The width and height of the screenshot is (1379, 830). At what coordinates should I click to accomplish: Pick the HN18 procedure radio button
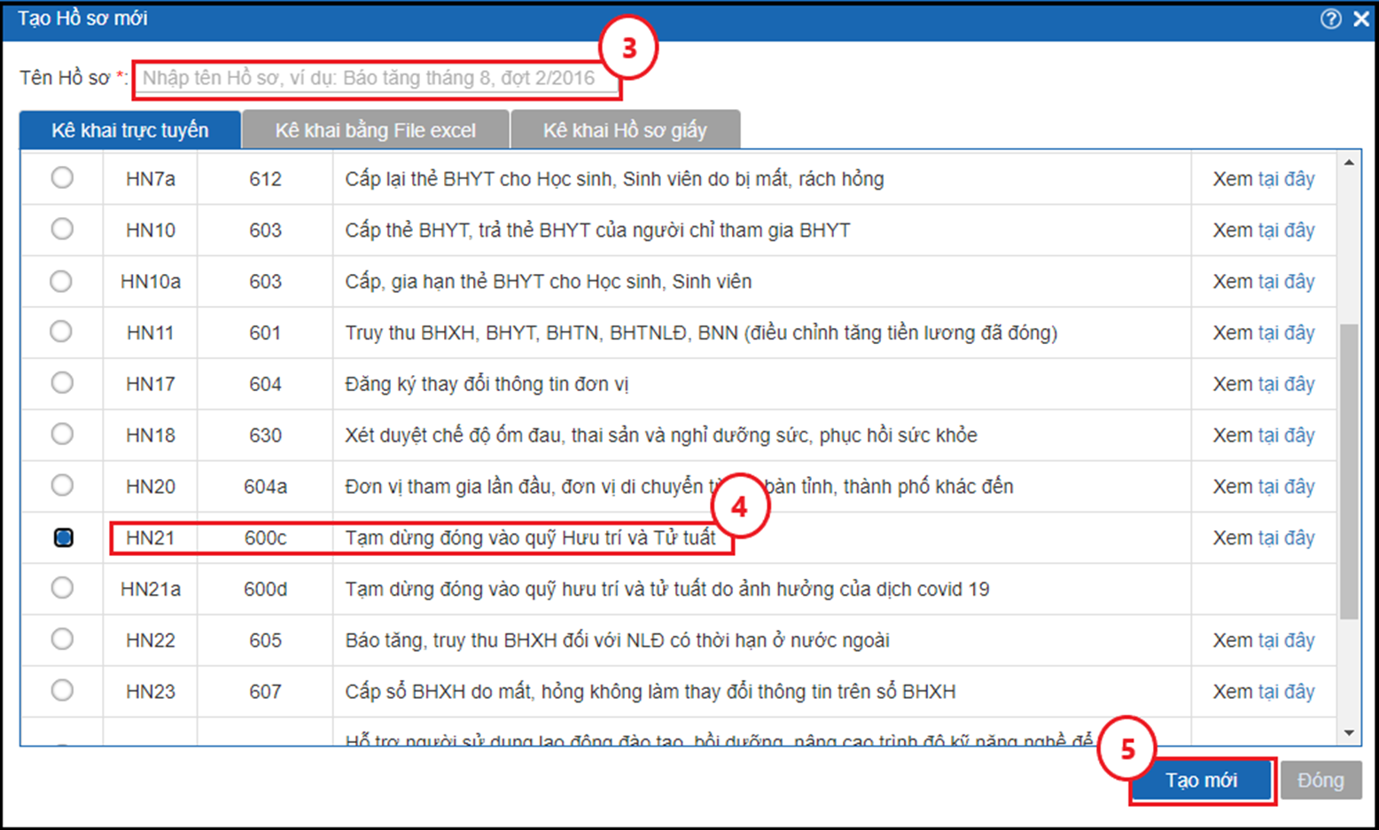coord(62,435)
